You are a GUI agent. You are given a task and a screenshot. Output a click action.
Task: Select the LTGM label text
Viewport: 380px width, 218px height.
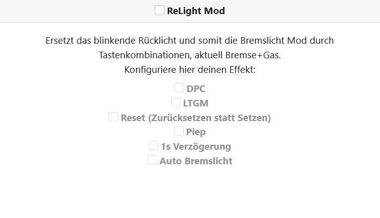click(x=196, y=103)
